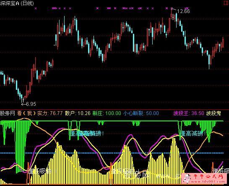Click the red square icon top-right
The width and height of the screenshot is (229, 186).
coord(226,3)
